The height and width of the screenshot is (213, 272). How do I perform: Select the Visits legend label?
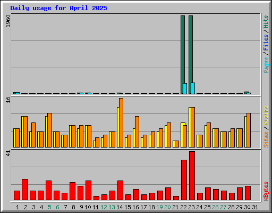coord(266,116)
